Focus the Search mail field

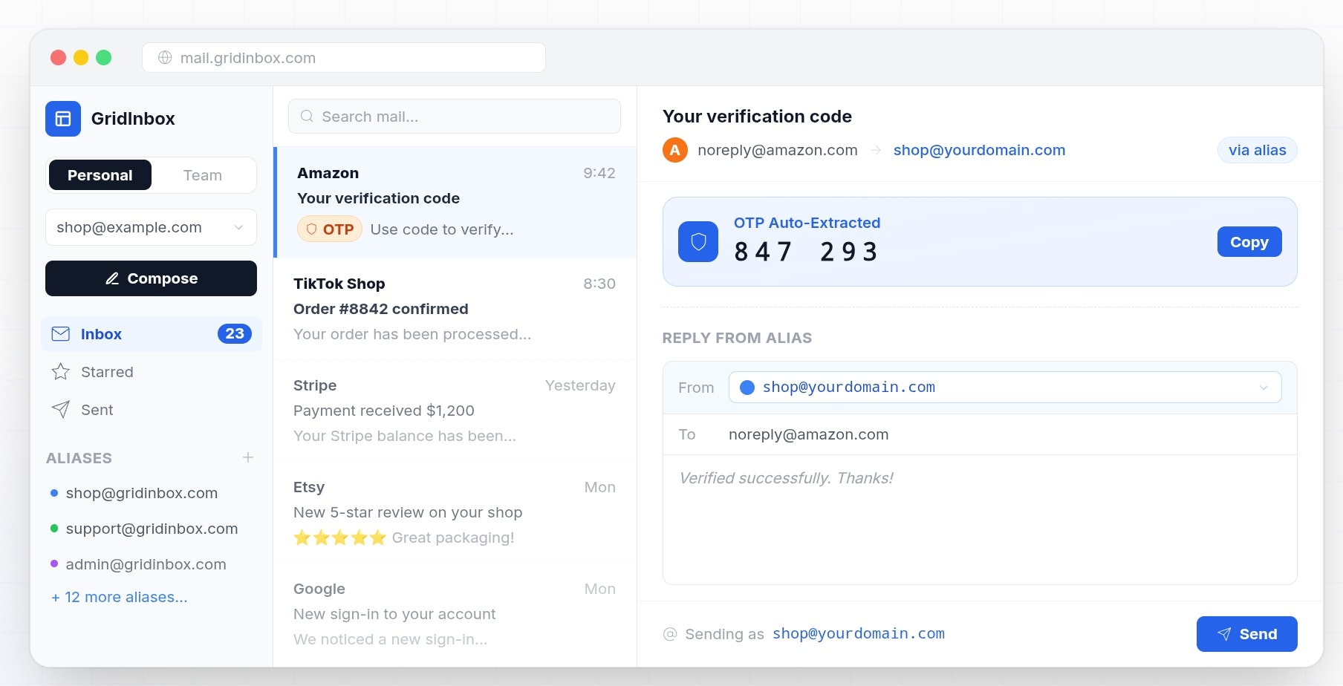pyautogui.click(x=455, y=117)
